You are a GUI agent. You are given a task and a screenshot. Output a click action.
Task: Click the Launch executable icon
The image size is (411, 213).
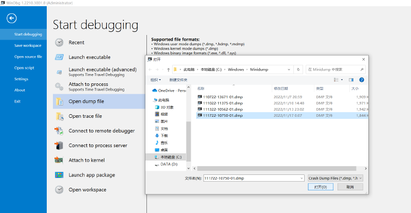click(59, 57)
